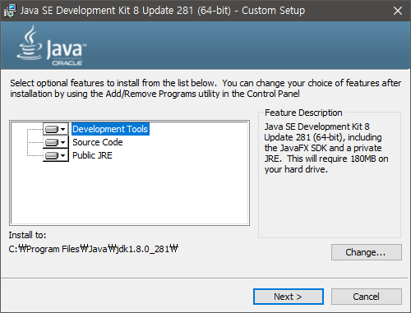This screenshot has width=411, height=313.
Task: Open the Source Code feature dropdown
Action: pyautogui.click(x=56, y=142)
